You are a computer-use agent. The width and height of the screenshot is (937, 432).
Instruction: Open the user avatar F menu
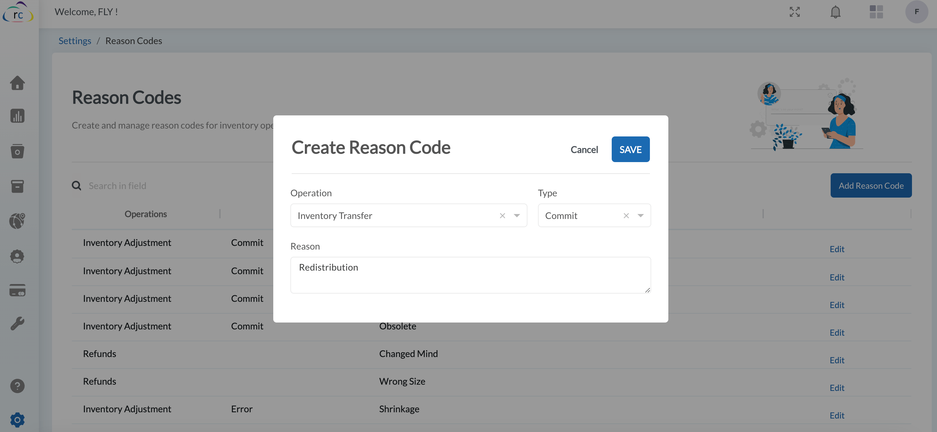(x=916, y=12)
